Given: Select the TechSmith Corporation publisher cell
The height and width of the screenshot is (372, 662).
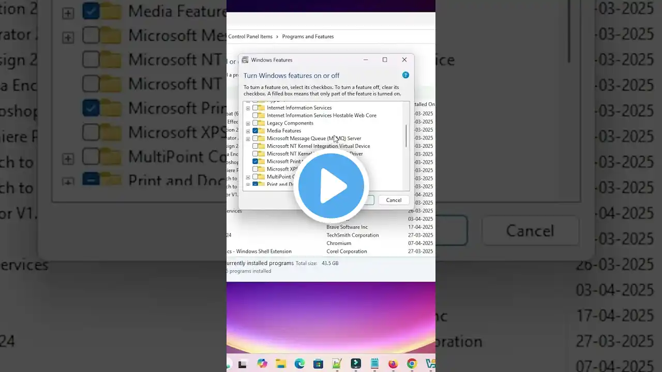Looking at the screenshot, I should click(x=352, y=235).
